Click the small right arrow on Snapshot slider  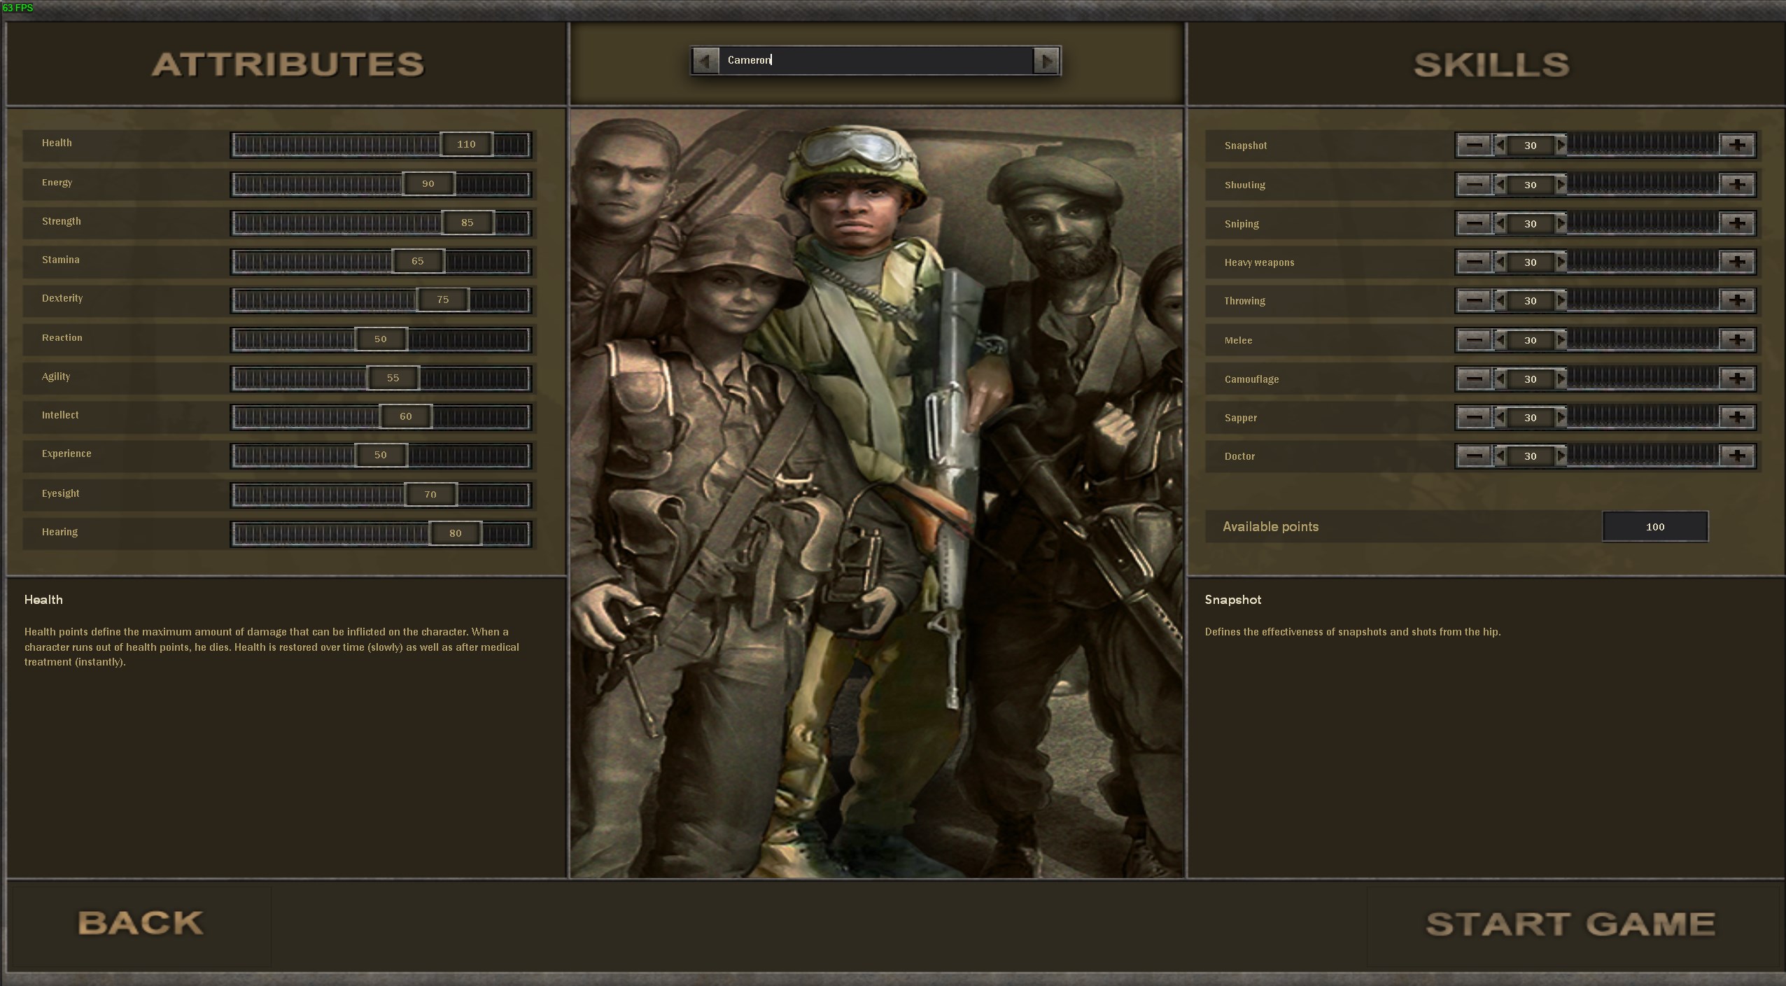point(1561,146)
